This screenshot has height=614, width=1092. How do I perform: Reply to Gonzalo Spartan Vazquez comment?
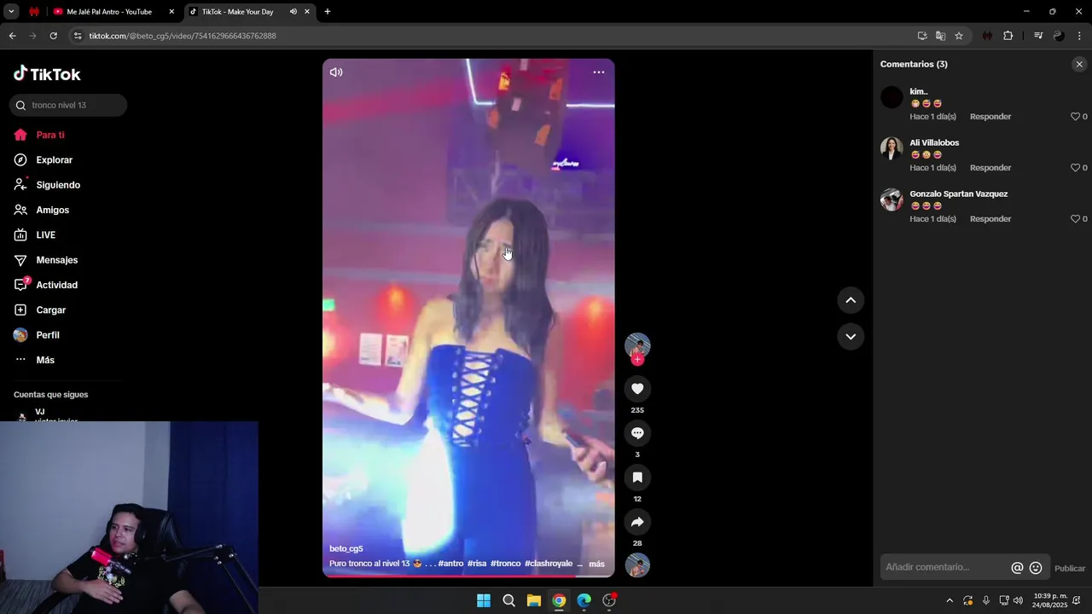click(x=990, y=219)
